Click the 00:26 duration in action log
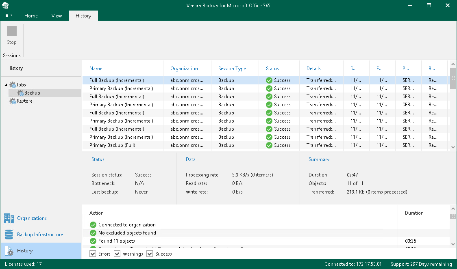The image size is (457, 269). (x=410, y=241)
